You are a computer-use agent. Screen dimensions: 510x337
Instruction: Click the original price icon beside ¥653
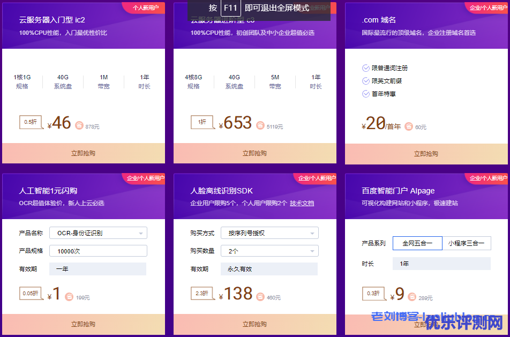(260, 126)
